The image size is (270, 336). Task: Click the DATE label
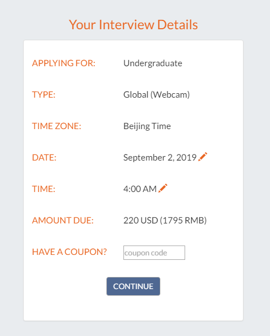point(44,157)
